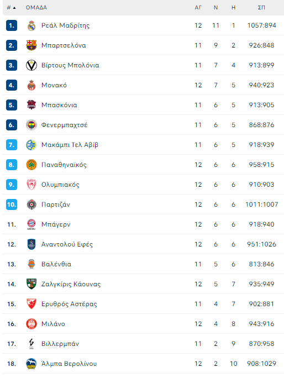Click the Barcelona crest icon
This screenshot has width=284, height=378.
31,45
